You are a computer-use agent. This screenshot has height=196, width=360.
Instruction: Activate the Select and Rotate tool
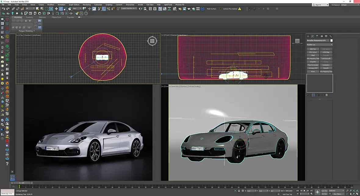click(61, 9)
